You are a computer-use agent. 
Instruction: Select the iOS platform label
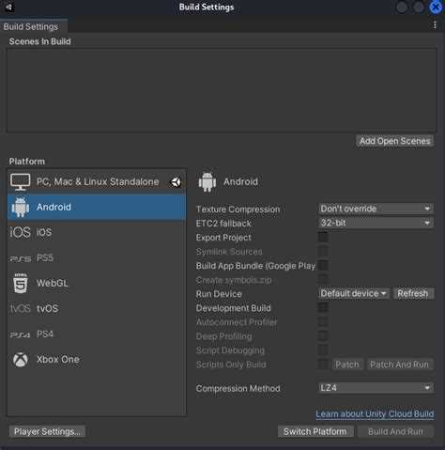44,232
